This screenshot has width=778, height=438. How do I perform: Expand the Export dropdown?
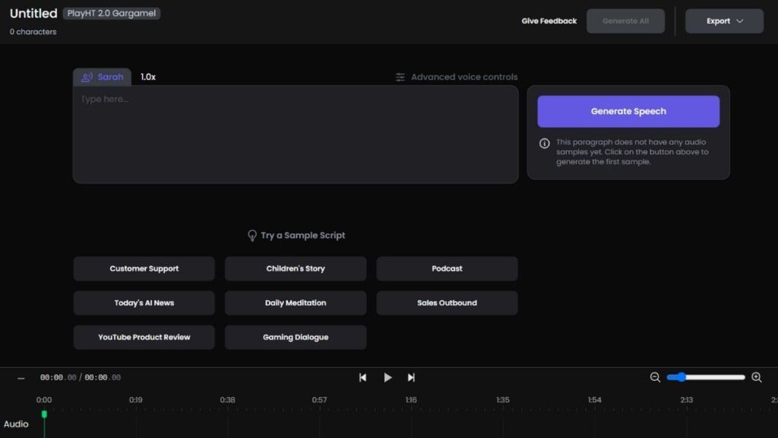pos(724,21)
